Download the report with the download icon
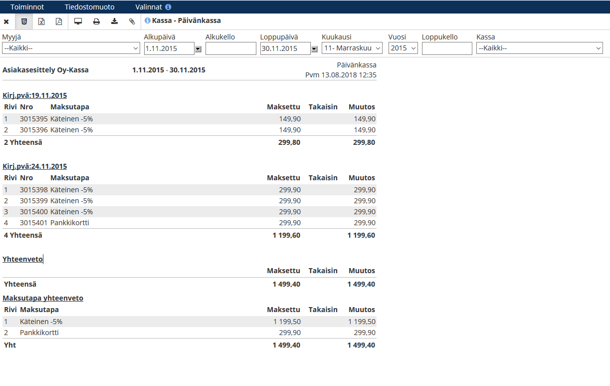Screen dimensions: 610x386 114,21
